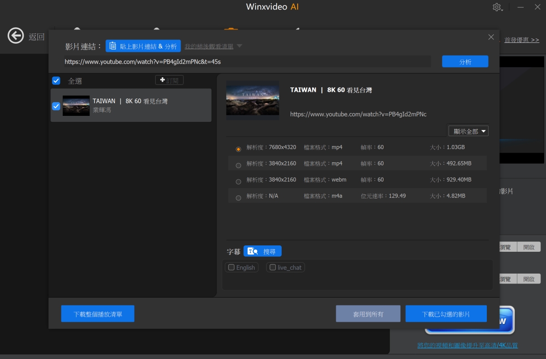Click the TAIWAN video preview thumbnail
Screen dimensions: 546x359
(253, 100)
